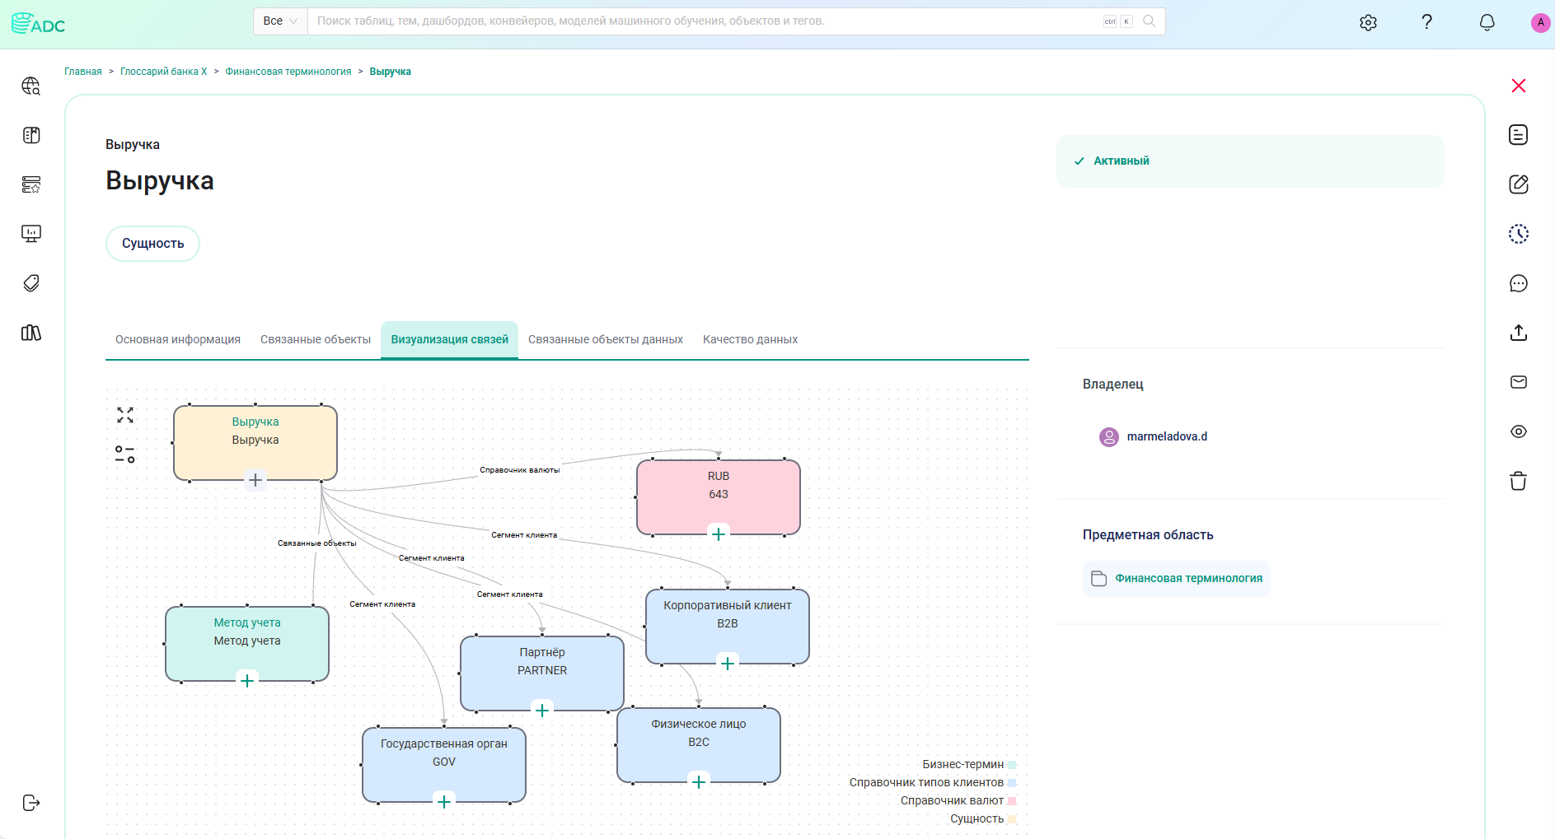Open the library books icon in sidebar
This screenshot has height=839, width=1555.
click(x=31, y=333)
